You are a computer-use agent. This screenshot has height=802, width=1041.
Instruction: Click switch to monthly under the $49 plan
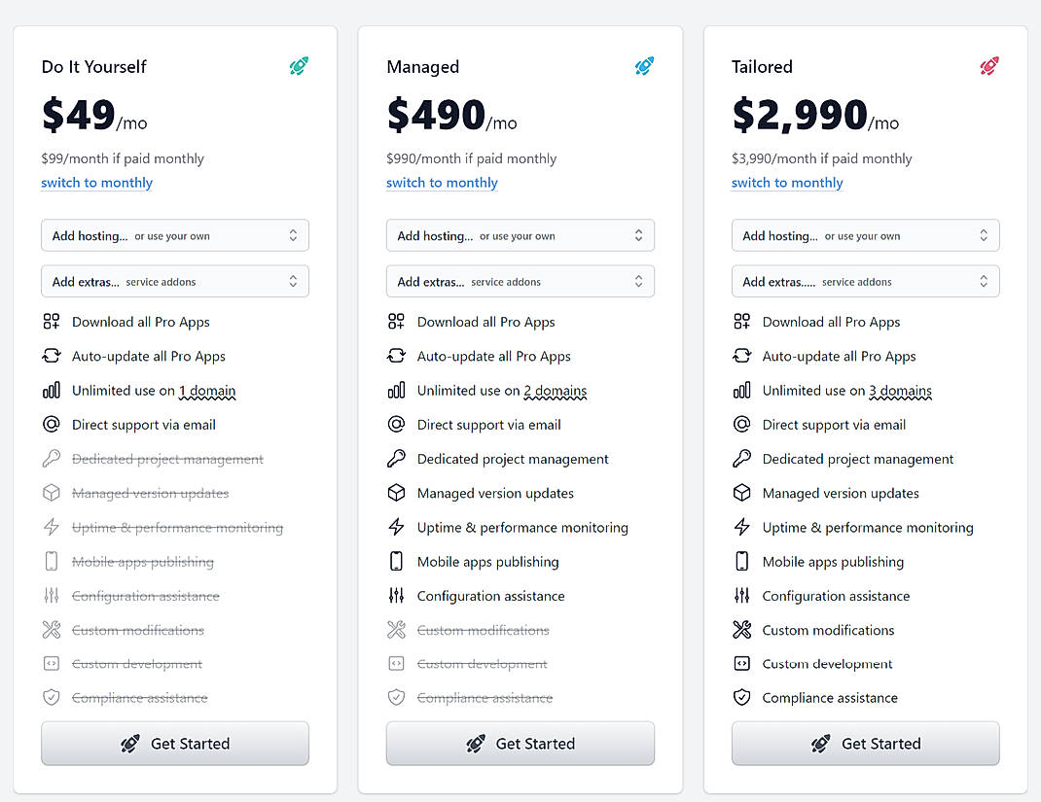click(x=96, y=183)
